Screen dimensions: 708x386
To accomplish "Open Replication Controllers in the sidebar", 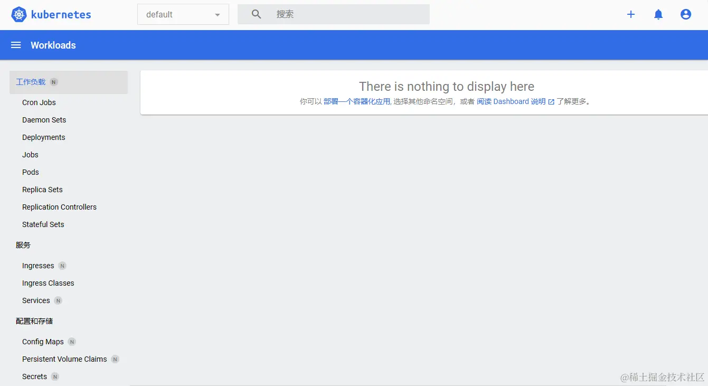I will click(59, 207).
